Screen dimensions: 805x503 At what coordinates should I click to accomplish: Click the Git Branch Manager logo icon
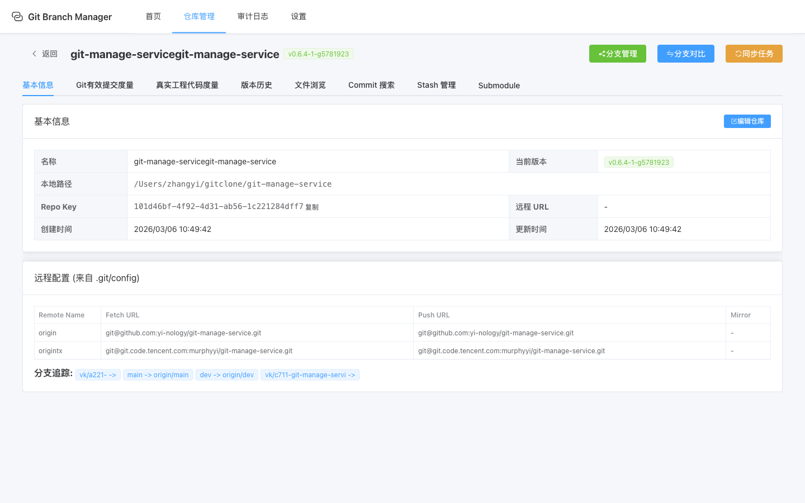coord(17,17)
